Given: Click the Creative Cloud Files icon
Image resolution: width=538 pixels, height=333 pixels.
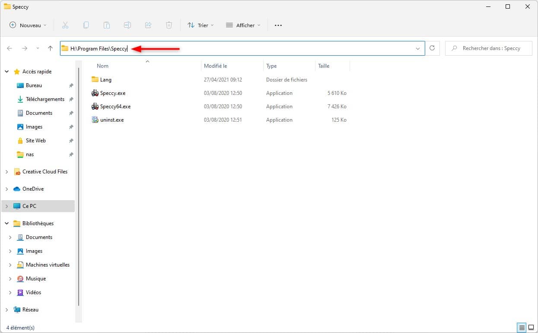Looking at the screenshot, I should [17, 172].
